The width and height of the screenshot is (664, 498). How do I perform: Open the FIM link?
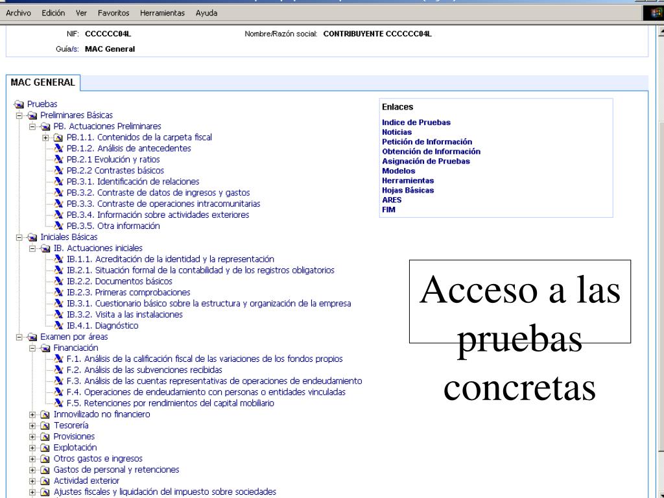[x=389, y=209]
